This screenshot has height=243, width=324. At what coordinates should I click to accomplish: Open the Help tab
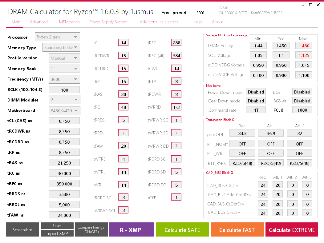[197, 22]
